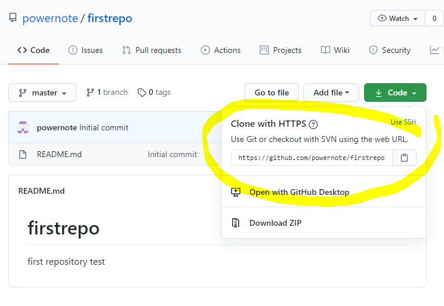Click the Go to file button
The image size is (444, 306).
tap(271, 92)
